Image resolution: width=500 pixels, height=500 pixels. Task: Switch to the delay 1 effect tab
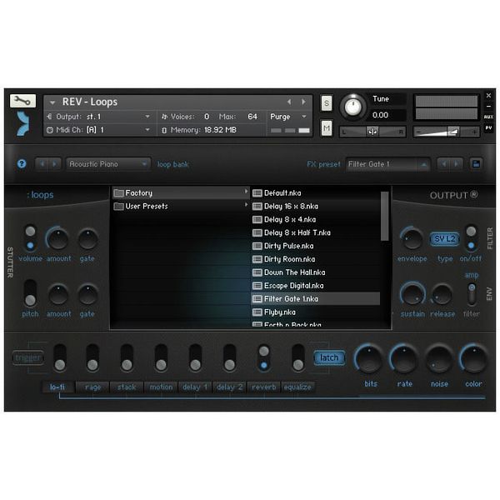click(x=195, y=387)
